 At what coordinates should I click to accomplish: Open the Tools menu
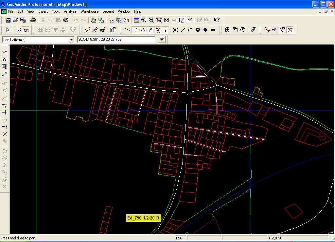[56, 11]
